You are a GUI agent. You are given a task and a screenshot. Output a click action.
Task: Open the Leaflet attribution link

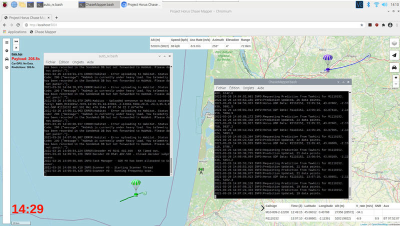click(364, 225)
